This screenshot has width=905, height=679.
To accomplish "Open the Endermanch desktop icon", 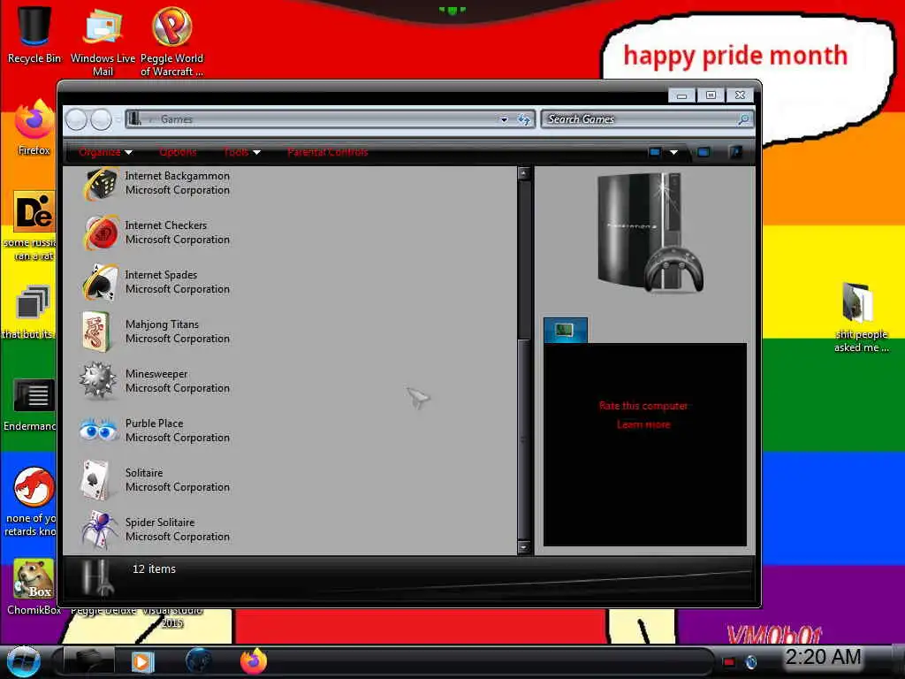I will [34, 395].
